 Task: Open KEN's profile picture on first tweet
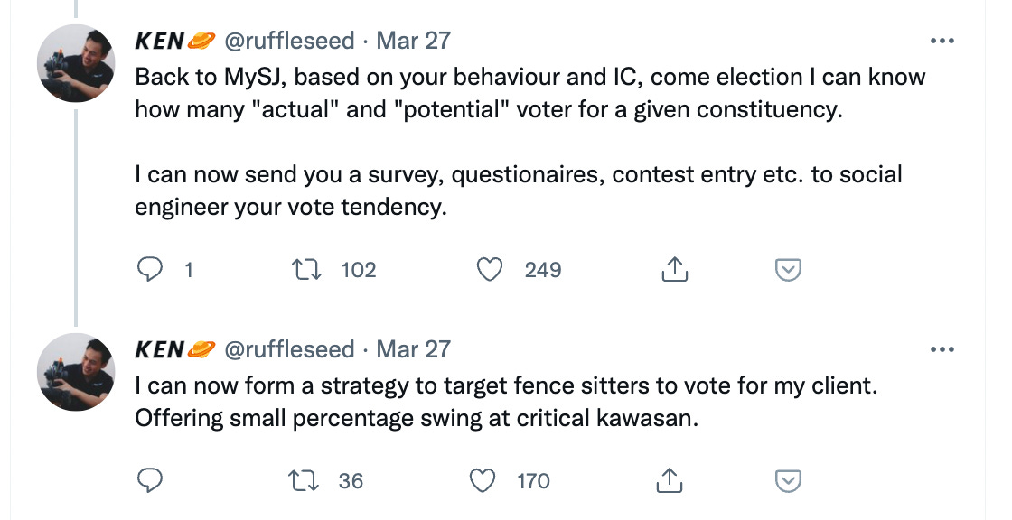(76, 63)
